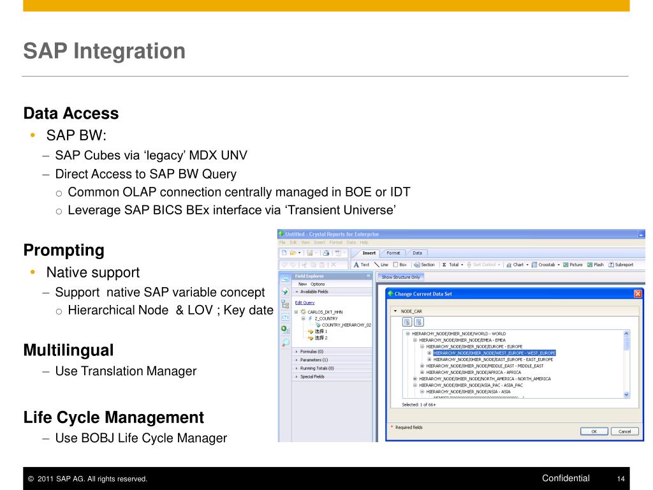This screenshot has height=490, width=653.
Task: Click New in Field Explorer
Action: pyautogui.click(x=302, y=284)
